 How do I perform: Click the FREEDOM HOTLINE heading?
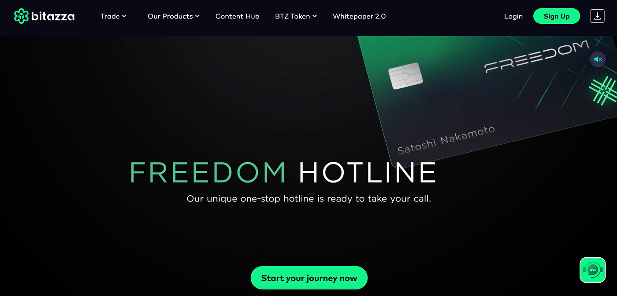283,172
